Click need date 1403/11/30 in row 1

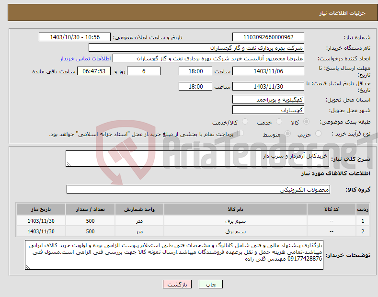click(x=41, y=221)
